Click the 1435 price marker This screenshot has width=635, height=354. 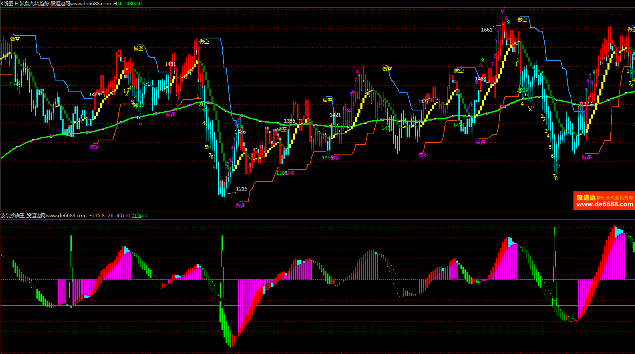[x=95, y=95]
